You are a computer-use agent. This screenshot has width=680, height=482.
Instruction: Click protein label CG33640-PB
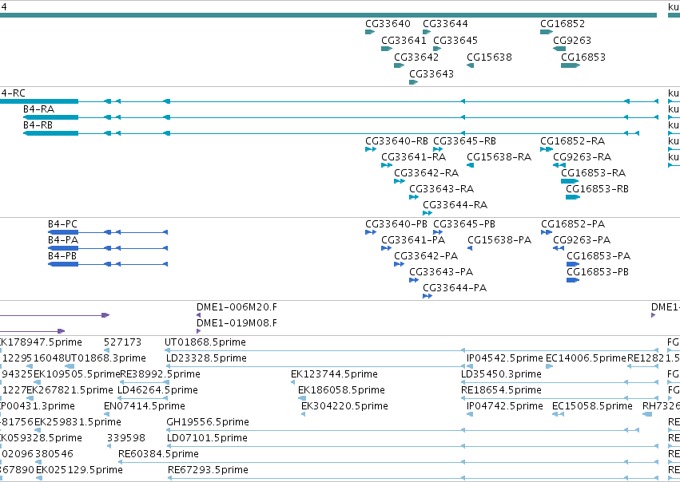(x=396, y=224)
